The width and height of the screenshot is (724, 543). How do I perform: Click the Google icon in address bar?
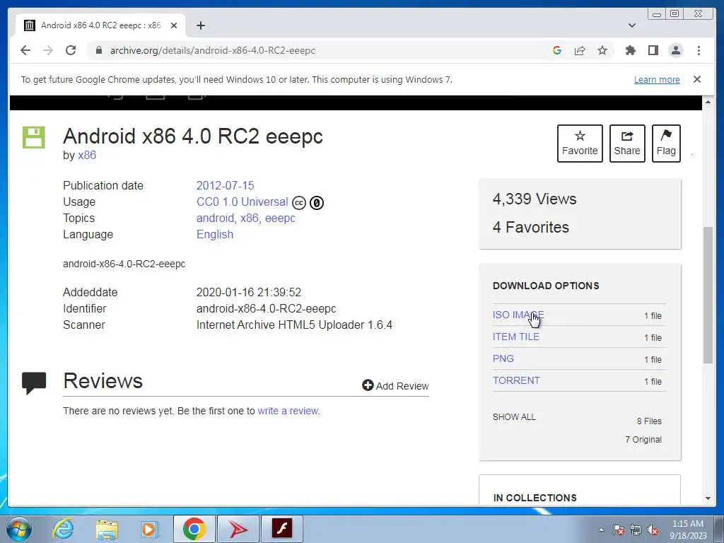tap(557, 50)
